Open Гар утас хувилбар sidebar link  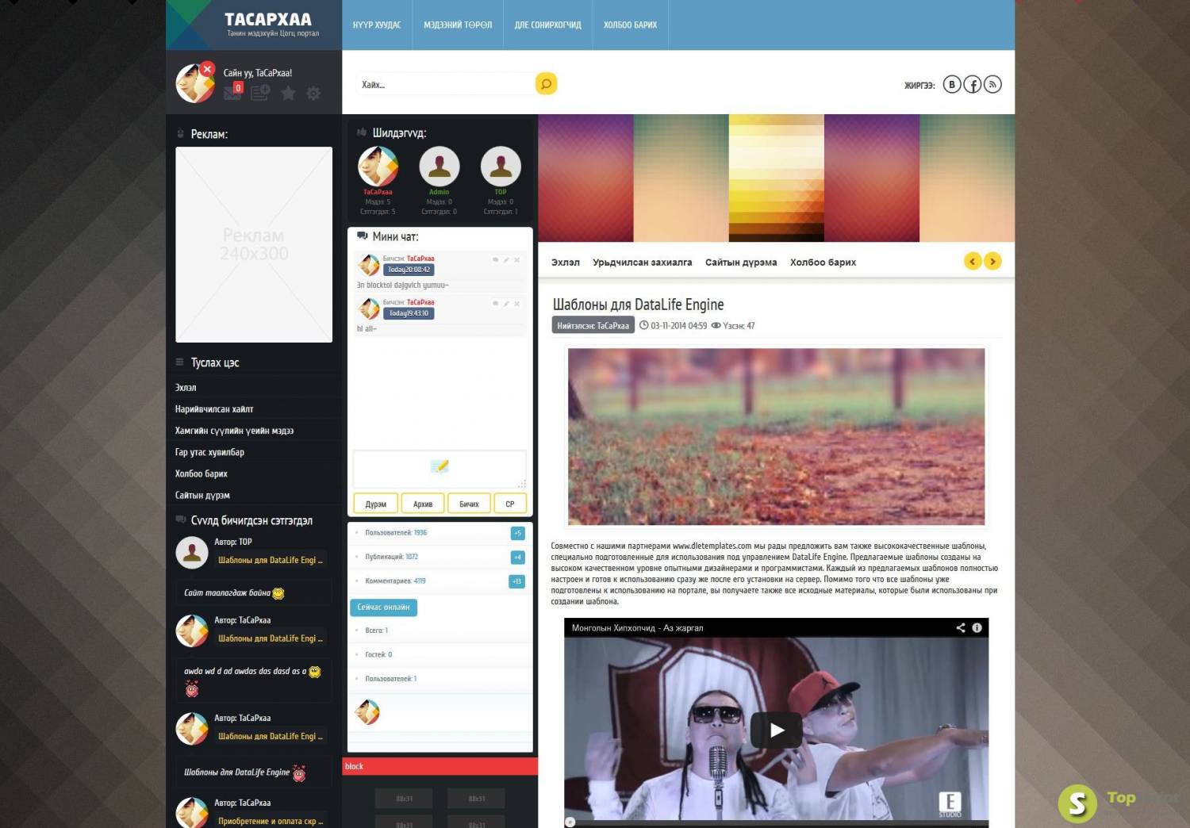[x=209, y=452]
